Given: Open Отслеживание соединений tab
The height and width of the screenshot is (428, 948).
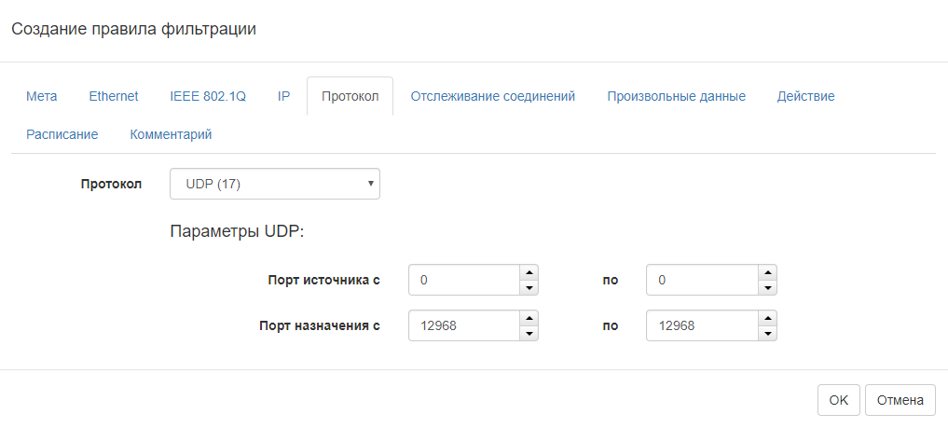Looking at the screenshot, I should 493,96.
